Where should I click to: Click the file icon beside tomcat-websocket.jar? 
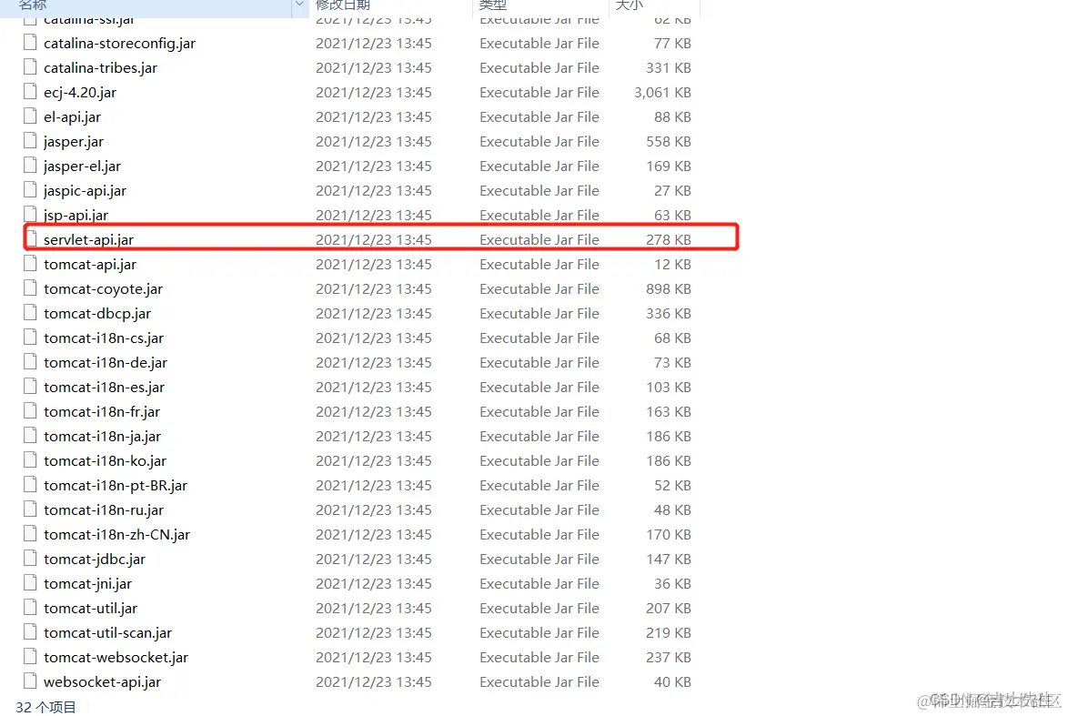30,656
